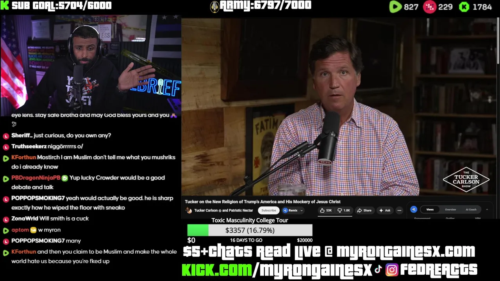Switch to the Overview tab
The width and height of the screenshot is (500, 281).
click(x=450, y=210)
